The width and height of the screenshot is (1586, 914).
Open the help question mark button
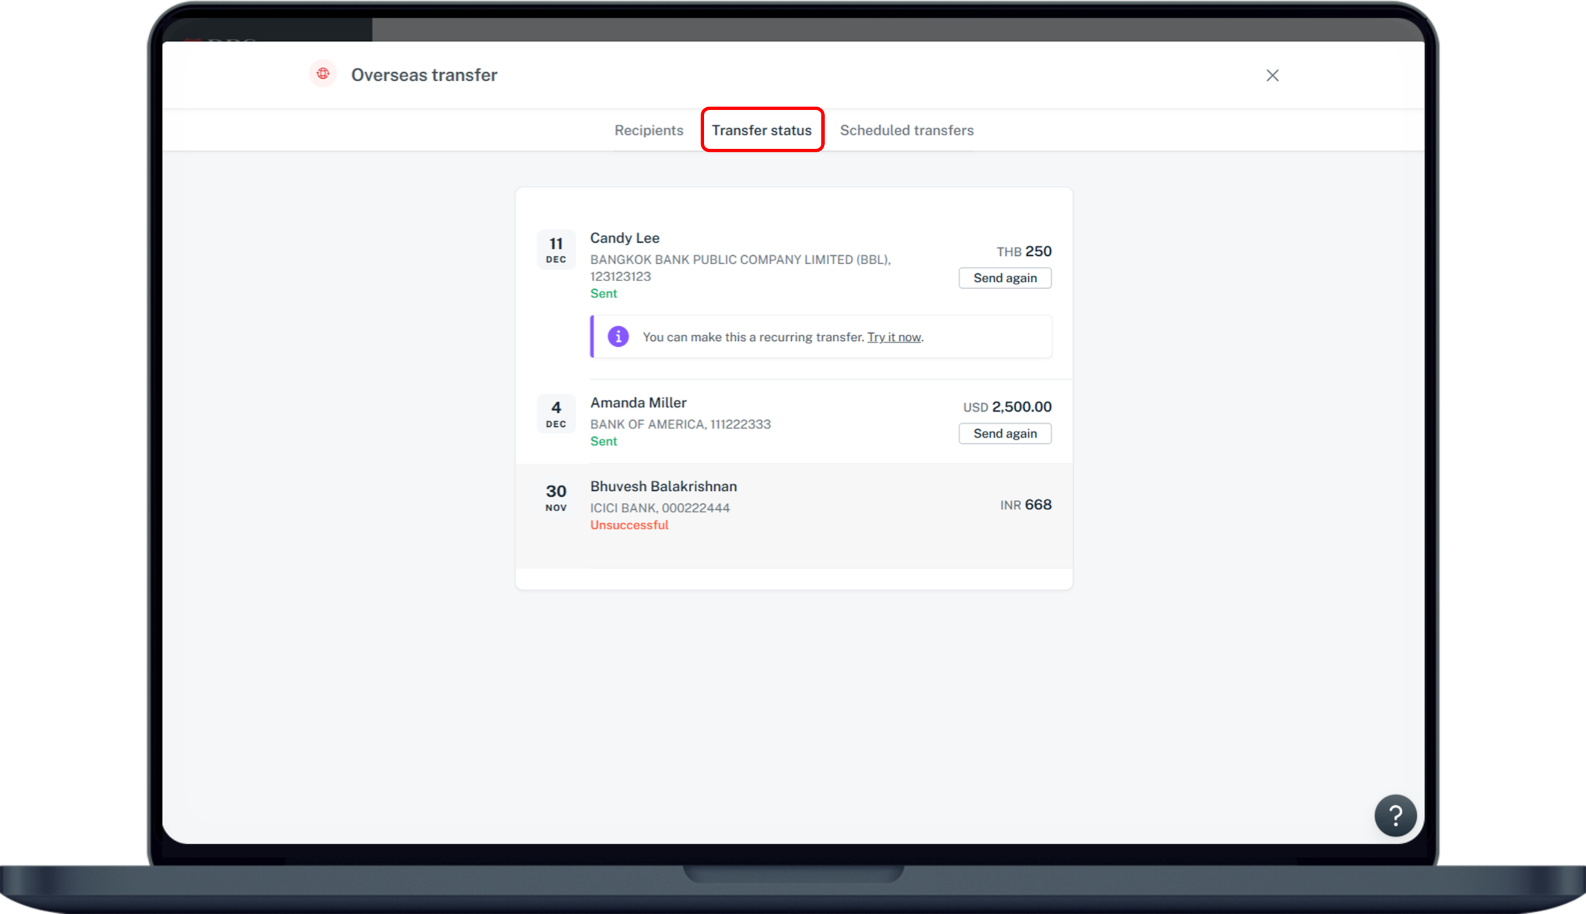click(x=1395, y=815)
